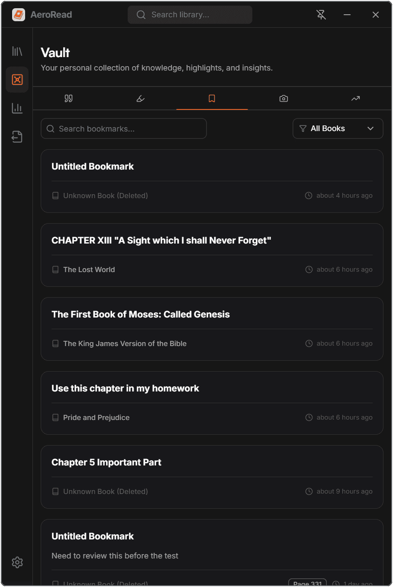Toggle the pin window icon in title bar
393x587 pixels.
(x=321, y=14)
